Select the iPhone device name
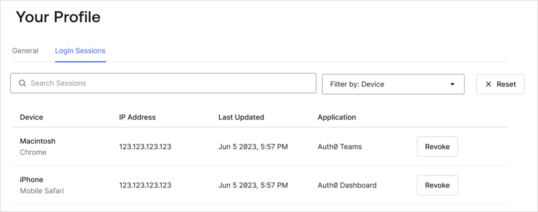This screenshot has height=212, width=538. click(31, 179)
